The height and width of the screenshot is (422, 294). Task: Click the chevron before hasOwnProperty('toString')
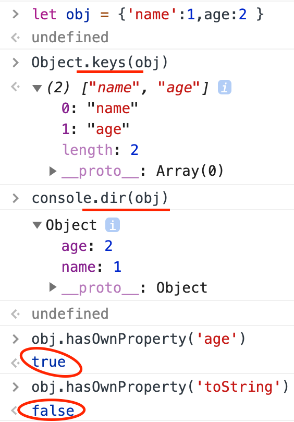[16, 387]
